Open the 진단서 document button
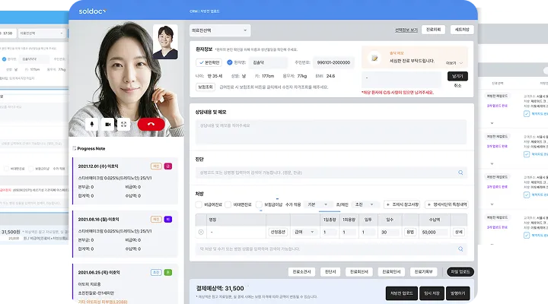 [330, 272]
